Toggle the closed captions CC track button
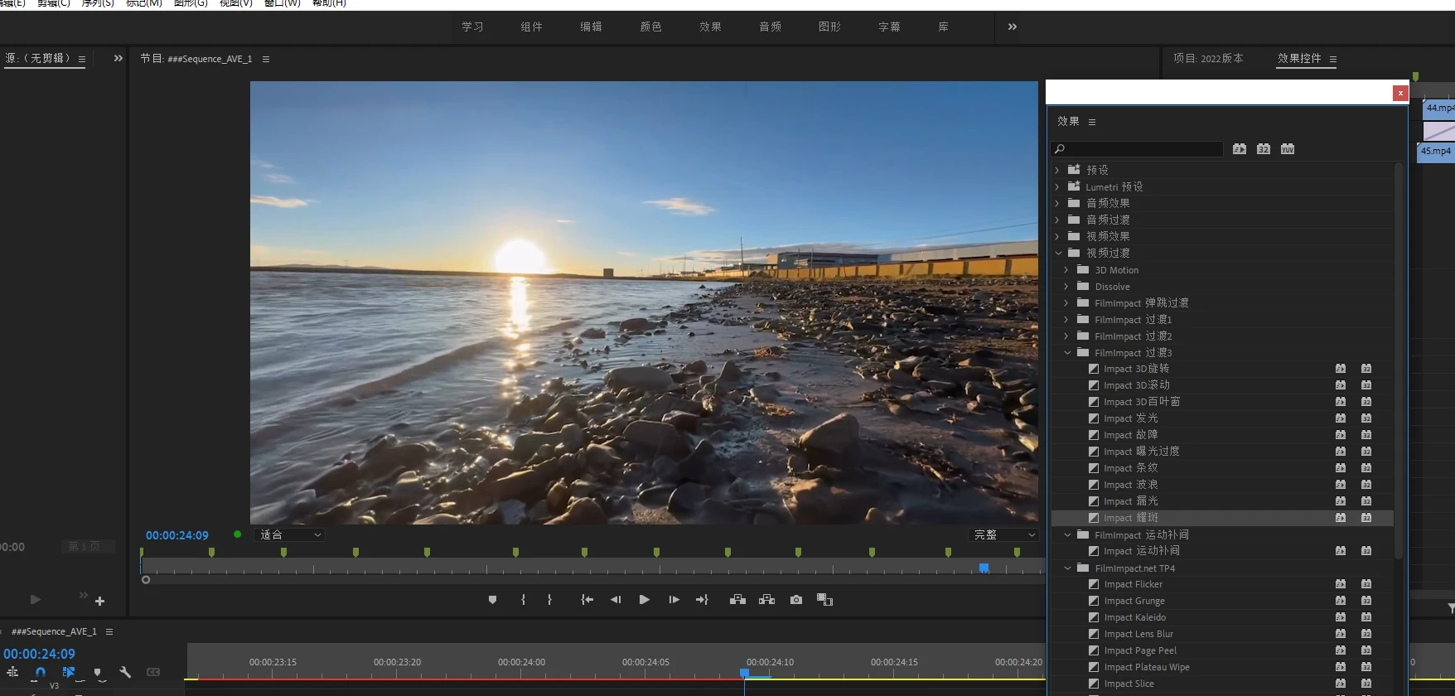The image size is (1455, 696). (x=153, y=672)
